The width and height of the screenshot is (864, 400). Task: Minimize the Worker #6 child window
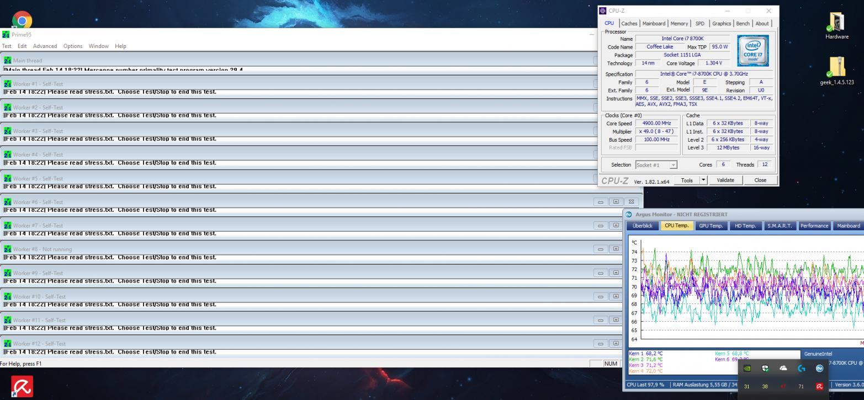point(601,202)
